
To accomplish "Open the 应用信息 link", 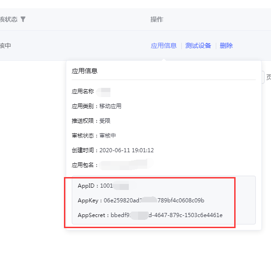I will [164, 46].
